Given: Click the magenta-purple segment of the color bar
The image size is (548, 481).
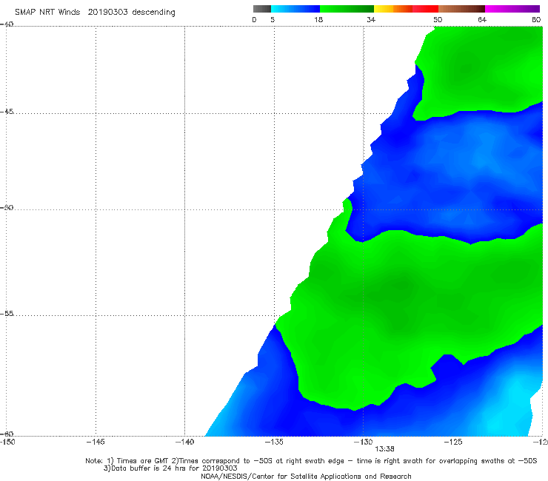Looking at the screenshot, I should [512, 9].
